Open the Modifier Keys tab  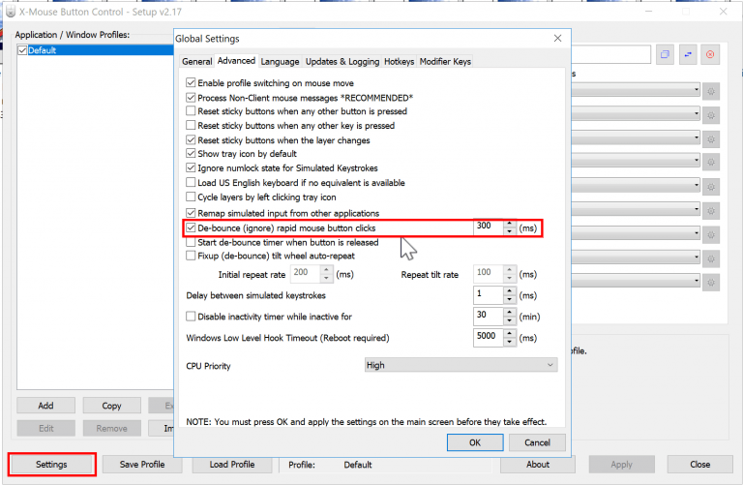tap(445, 62)
